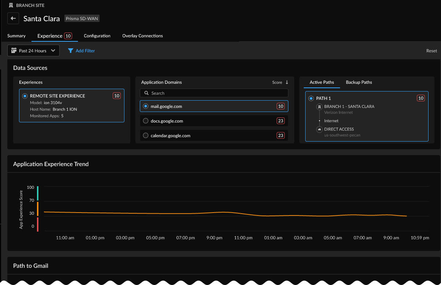Screen dimensions: 441x285
Task: Click the back arrow button
Action: (x=13, y=18)
